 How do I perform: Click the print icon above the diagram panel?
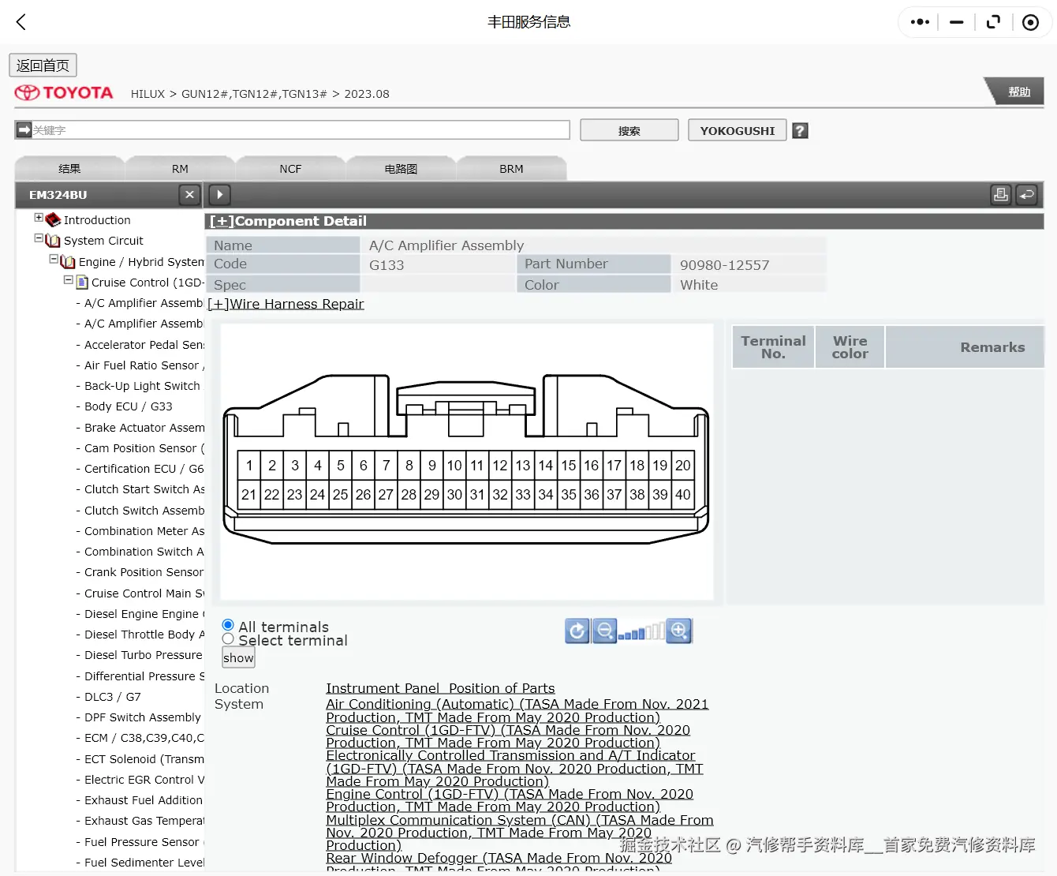click(x=1000, y=194)
